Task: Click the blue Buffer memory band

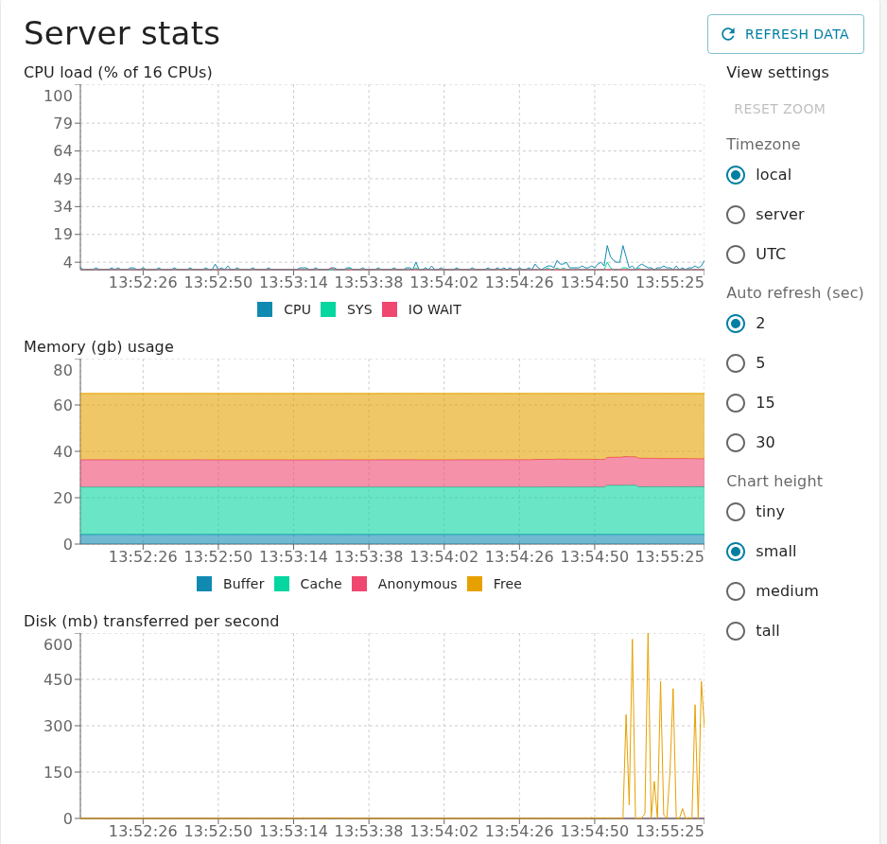Action: coord(392,539)
